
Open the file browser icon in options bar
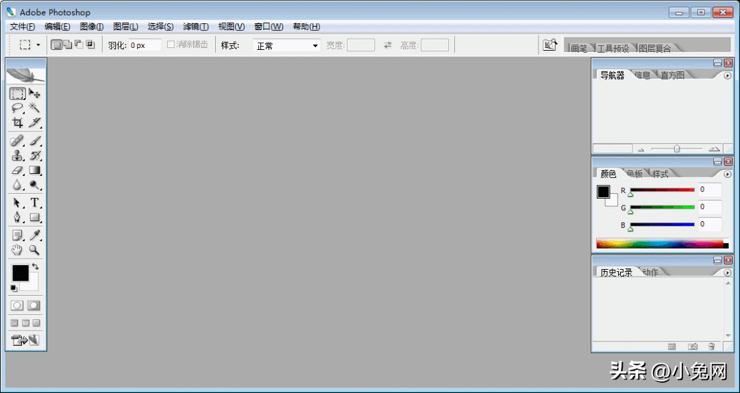coord(550,45)
